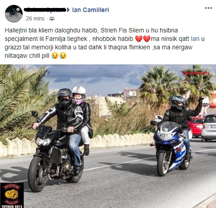The height and width of the screenshot is (208, 216).
Task: Click the arrow between poster and recipient
Action: pos(68,10)
